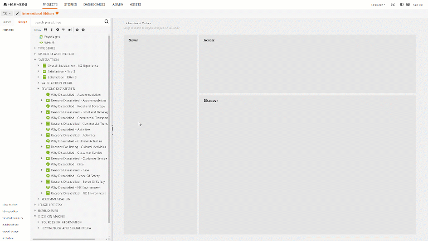Image resolution: width=428 pixels, height=241 pixels.
Task: Click the filters label in tree toolbar
Action: 38,30
